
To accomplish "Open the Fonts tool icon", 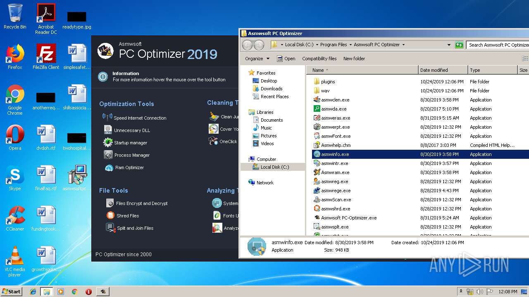I will [x=217, y=215].
